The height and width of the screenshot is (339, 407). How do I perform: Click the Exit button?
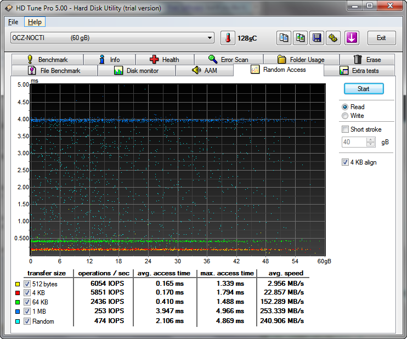[x=381, y=38]
